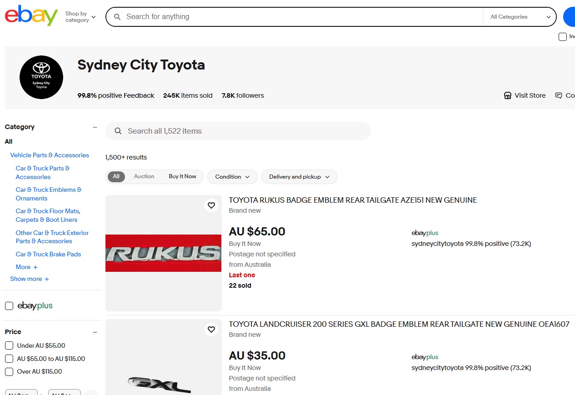Click the Search all 1,522 items field
The image size is (575, 395).
pyautogui.click(x=245, y=131)
